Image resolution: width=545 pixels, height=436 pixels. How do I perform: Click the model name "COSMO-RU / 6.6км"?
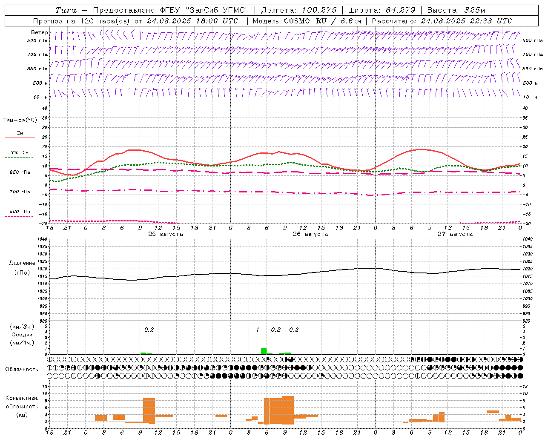[x=323, y=21]
